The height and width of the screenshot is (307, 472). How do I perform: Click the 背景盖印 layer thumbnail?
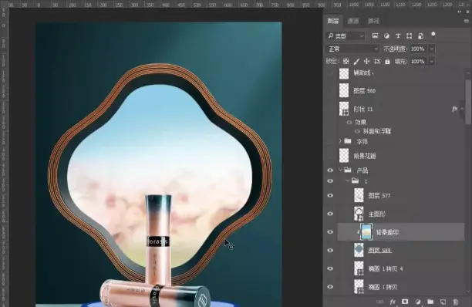(x=366, y=232)
